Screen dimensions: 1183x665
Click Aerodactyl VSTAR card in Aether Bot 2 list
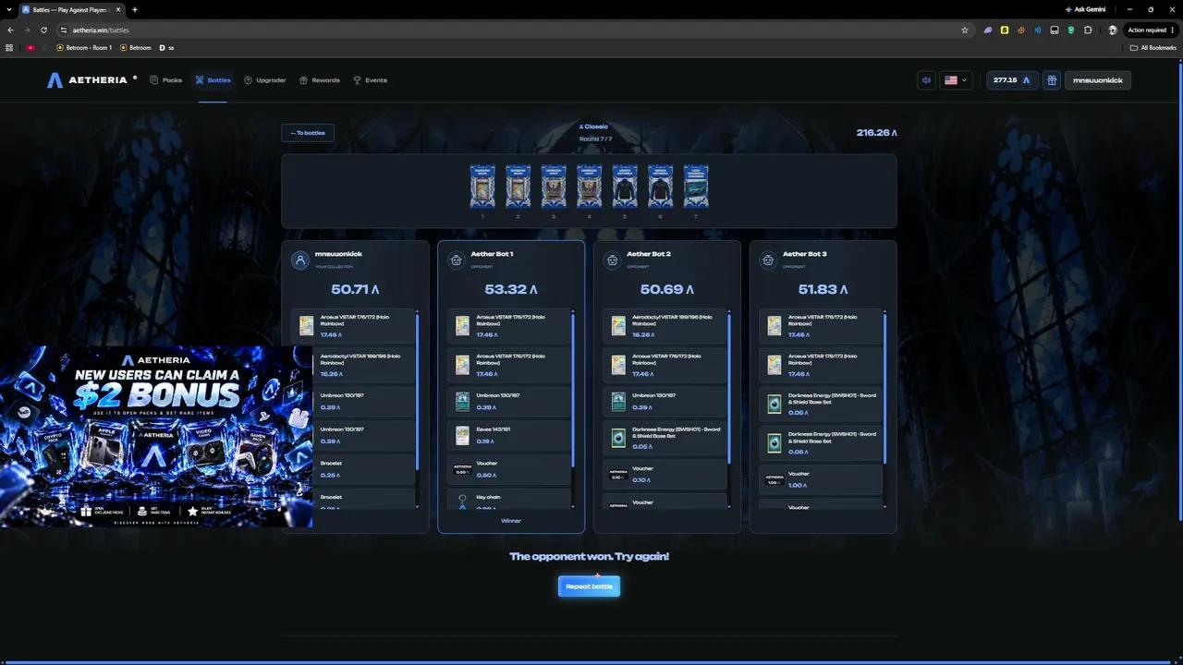[665, 325]
